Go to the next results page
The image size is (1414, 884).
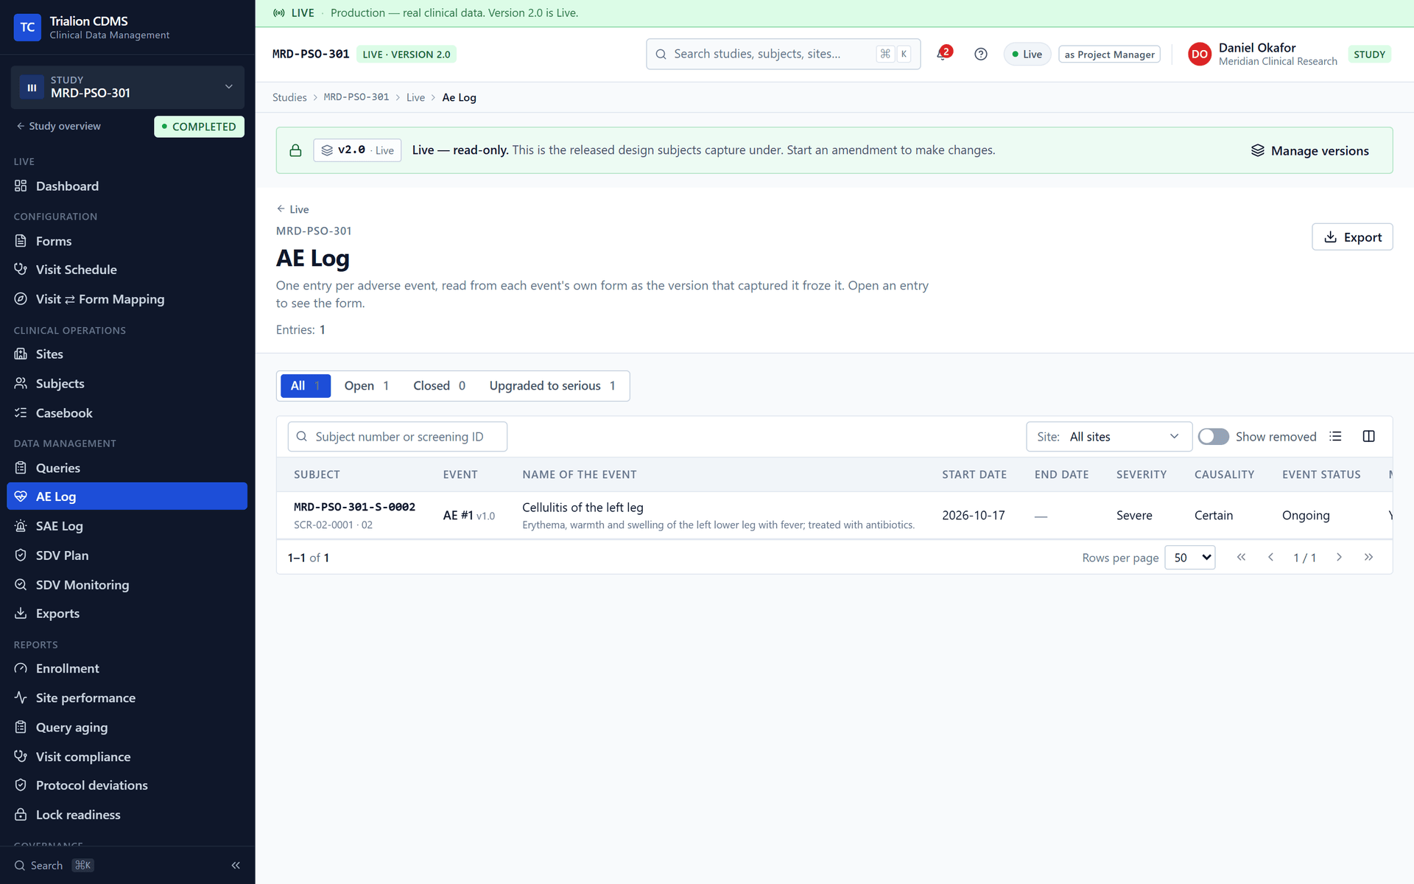(x=1339, y=558)
